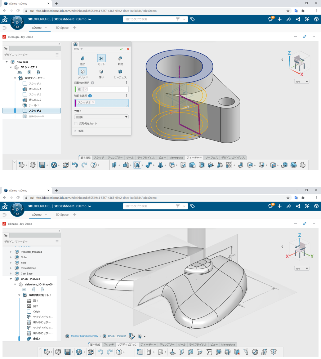Open the 全回転 direction dropdown

tap(101, 117)
